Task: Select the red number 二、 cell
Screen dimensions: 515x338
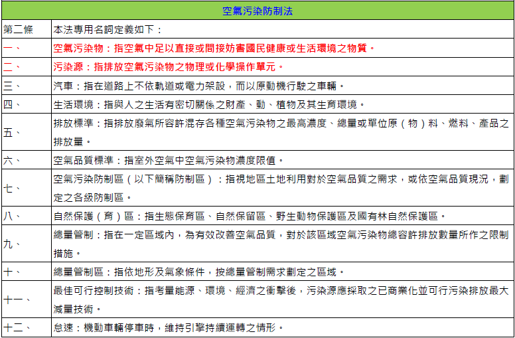Action: 27,67
